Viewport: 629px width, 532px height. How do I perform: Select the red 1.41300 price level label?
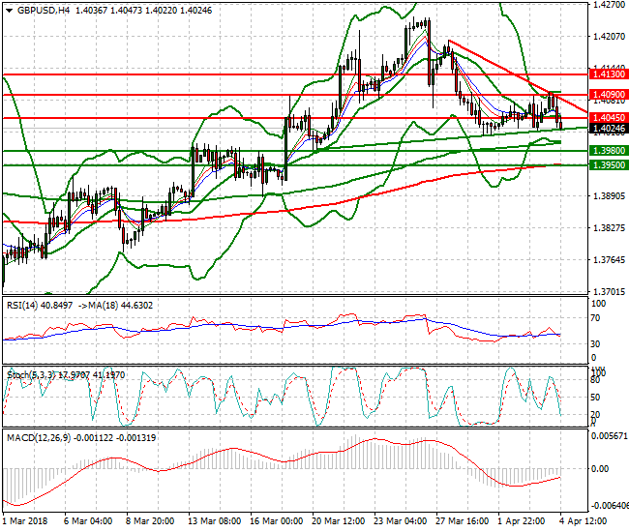pos(609,74)
